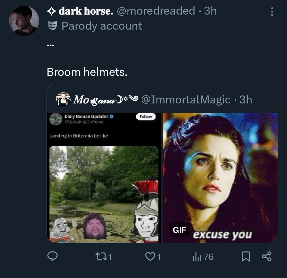Click the Follow button in quoted screenshot

click(146, 117)
